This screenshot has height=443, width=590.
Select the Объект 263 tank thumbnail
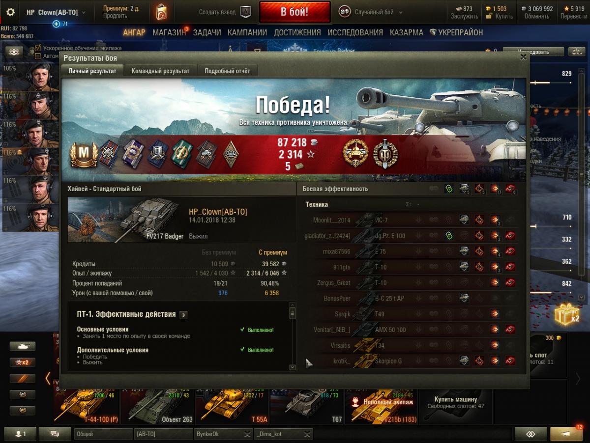pos(157,406)
